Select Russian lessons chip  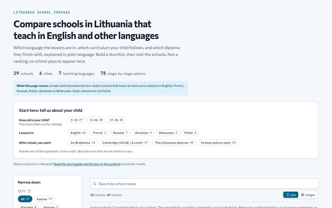pos(120,133)
